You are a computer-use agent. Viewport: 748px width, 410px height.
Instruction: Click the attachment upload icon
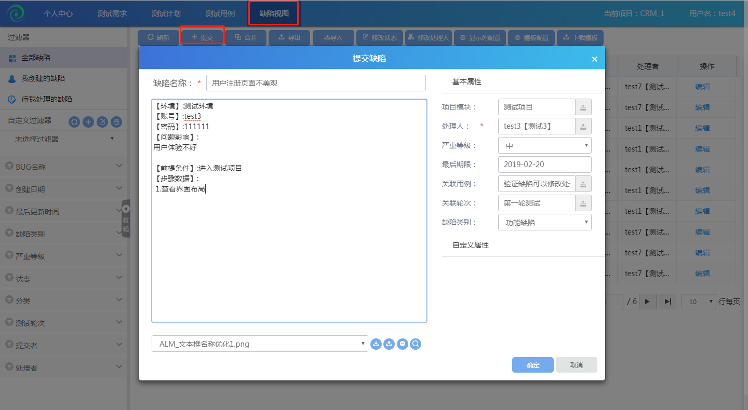(389, 344)
